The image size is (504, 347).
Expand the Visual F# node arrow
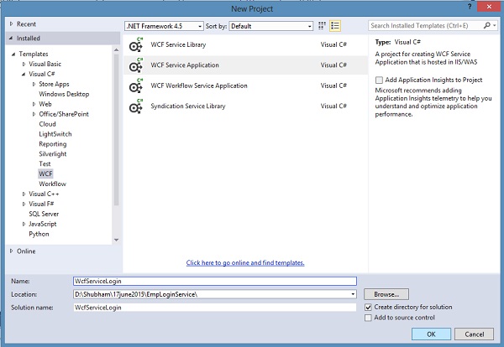tap(24, 204)
